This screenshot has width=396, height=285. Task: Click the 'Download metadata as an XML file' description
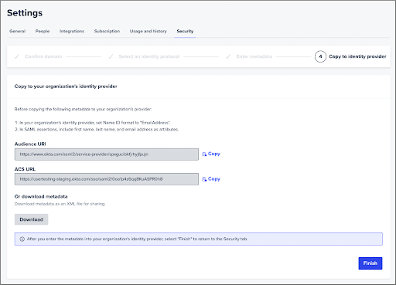click(x=60, y=204)
